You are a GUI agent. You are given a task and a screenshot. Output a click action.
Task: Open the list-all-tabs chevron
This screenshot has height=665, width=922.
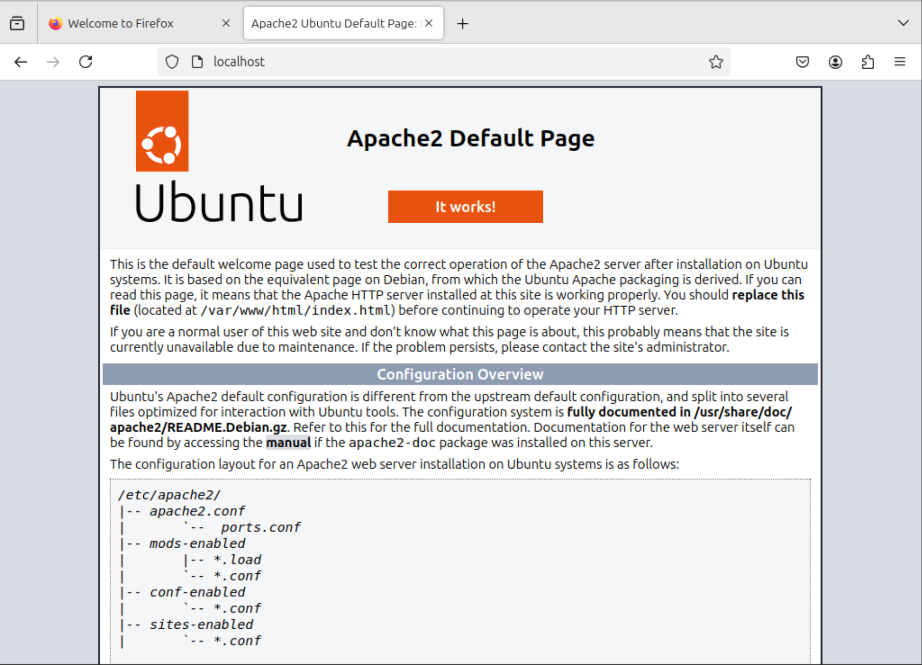pyautogui.click(x=902, y=23)
